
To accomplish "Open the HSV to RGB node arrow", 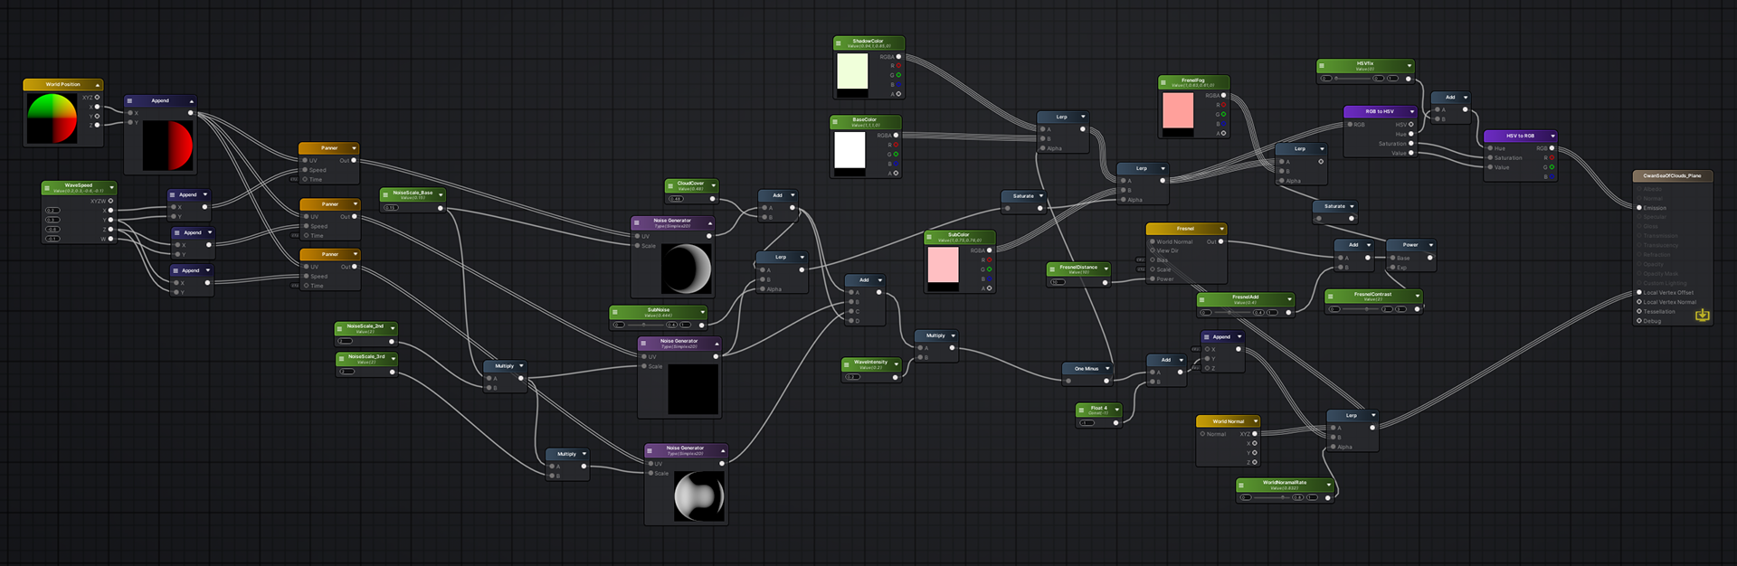I will tap(1552, 137).
